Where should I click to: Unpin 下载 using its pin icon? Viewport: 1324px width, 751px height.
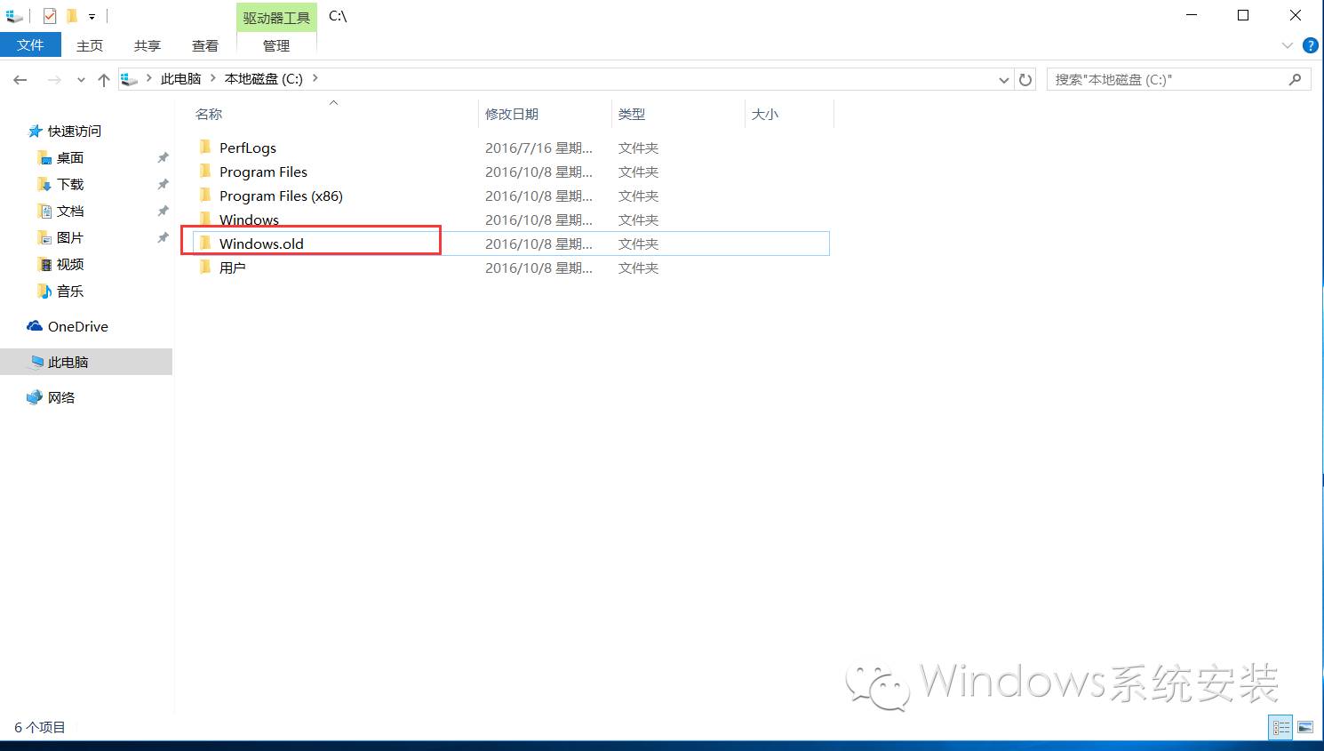coord(163,185)
